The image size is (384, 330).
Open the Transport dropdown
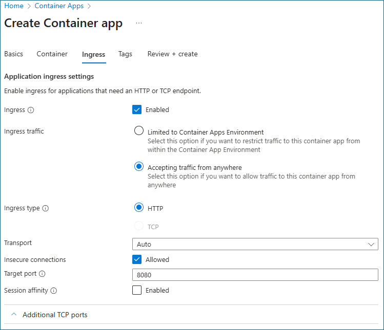(255, 244)
